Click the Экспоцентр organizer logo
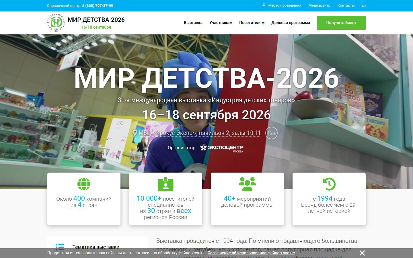 coord(221,148)
